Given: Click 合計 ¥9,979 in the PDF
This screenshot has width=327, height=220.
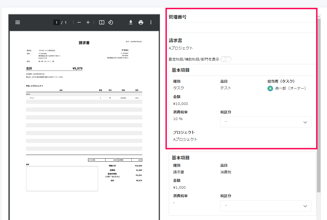Looking at the screenshot, I should pyautogui.click(x=54, y=68).
